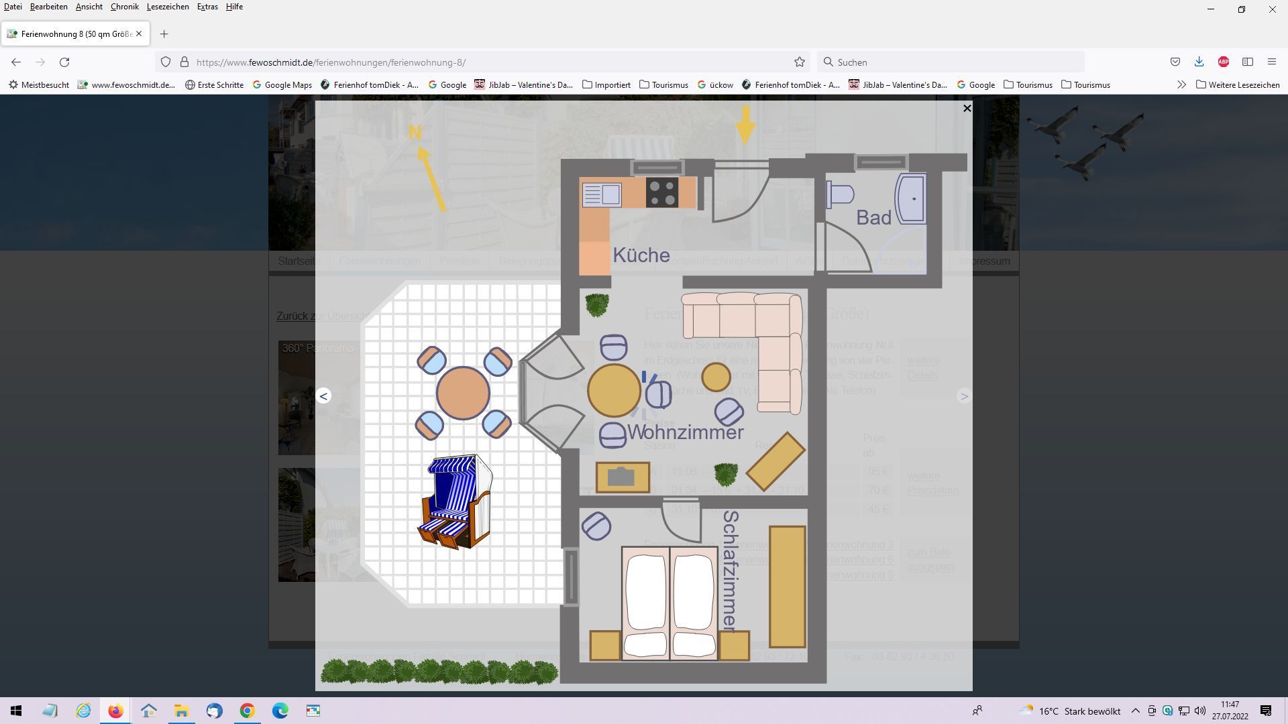This screenshot has height=724, width=1288.
Task: Open the Chronik menu
Action: [x=124, y=7]
